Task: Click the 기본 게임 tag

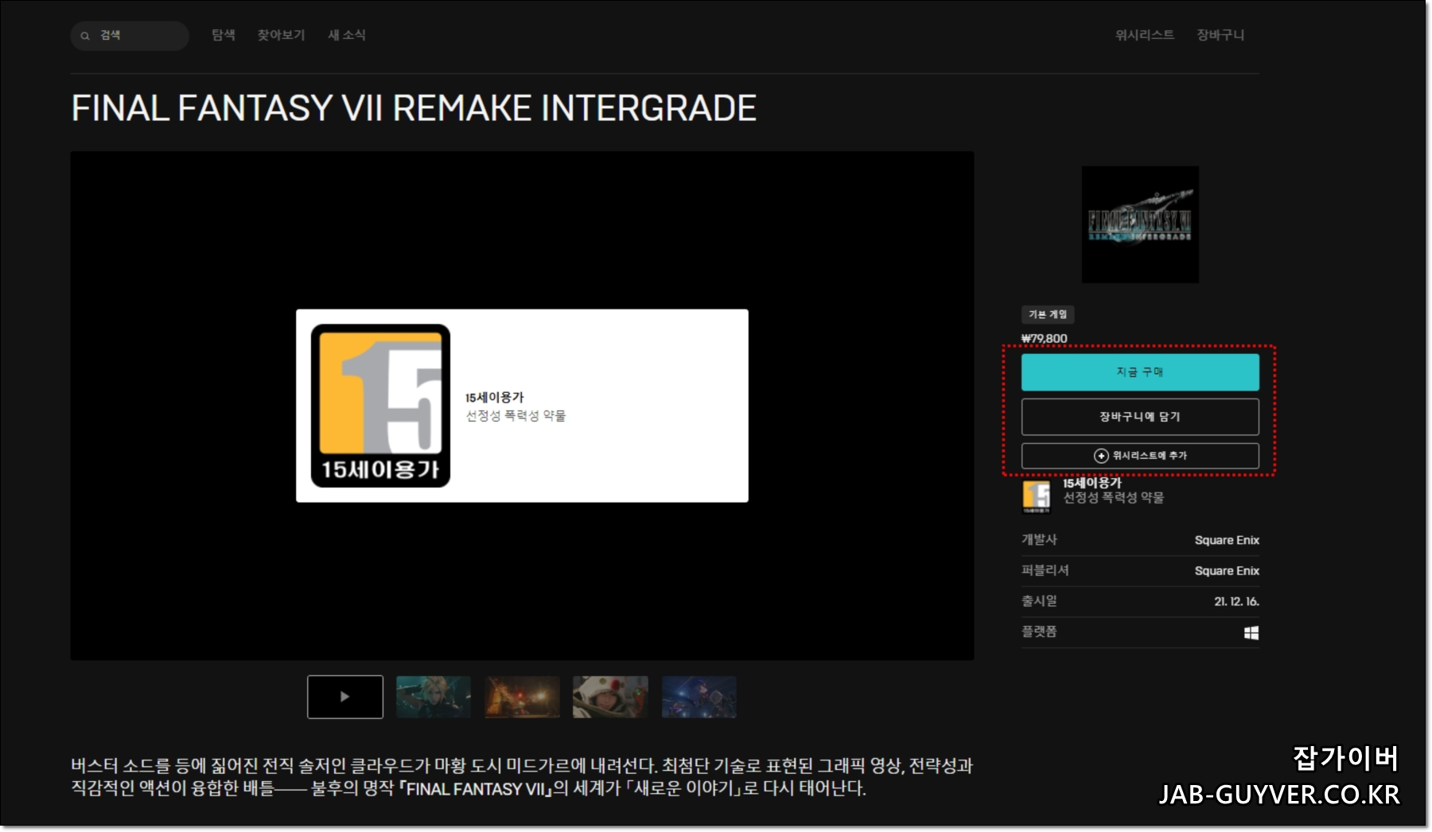Action: pyautogui.click(x=1048, y=314)
